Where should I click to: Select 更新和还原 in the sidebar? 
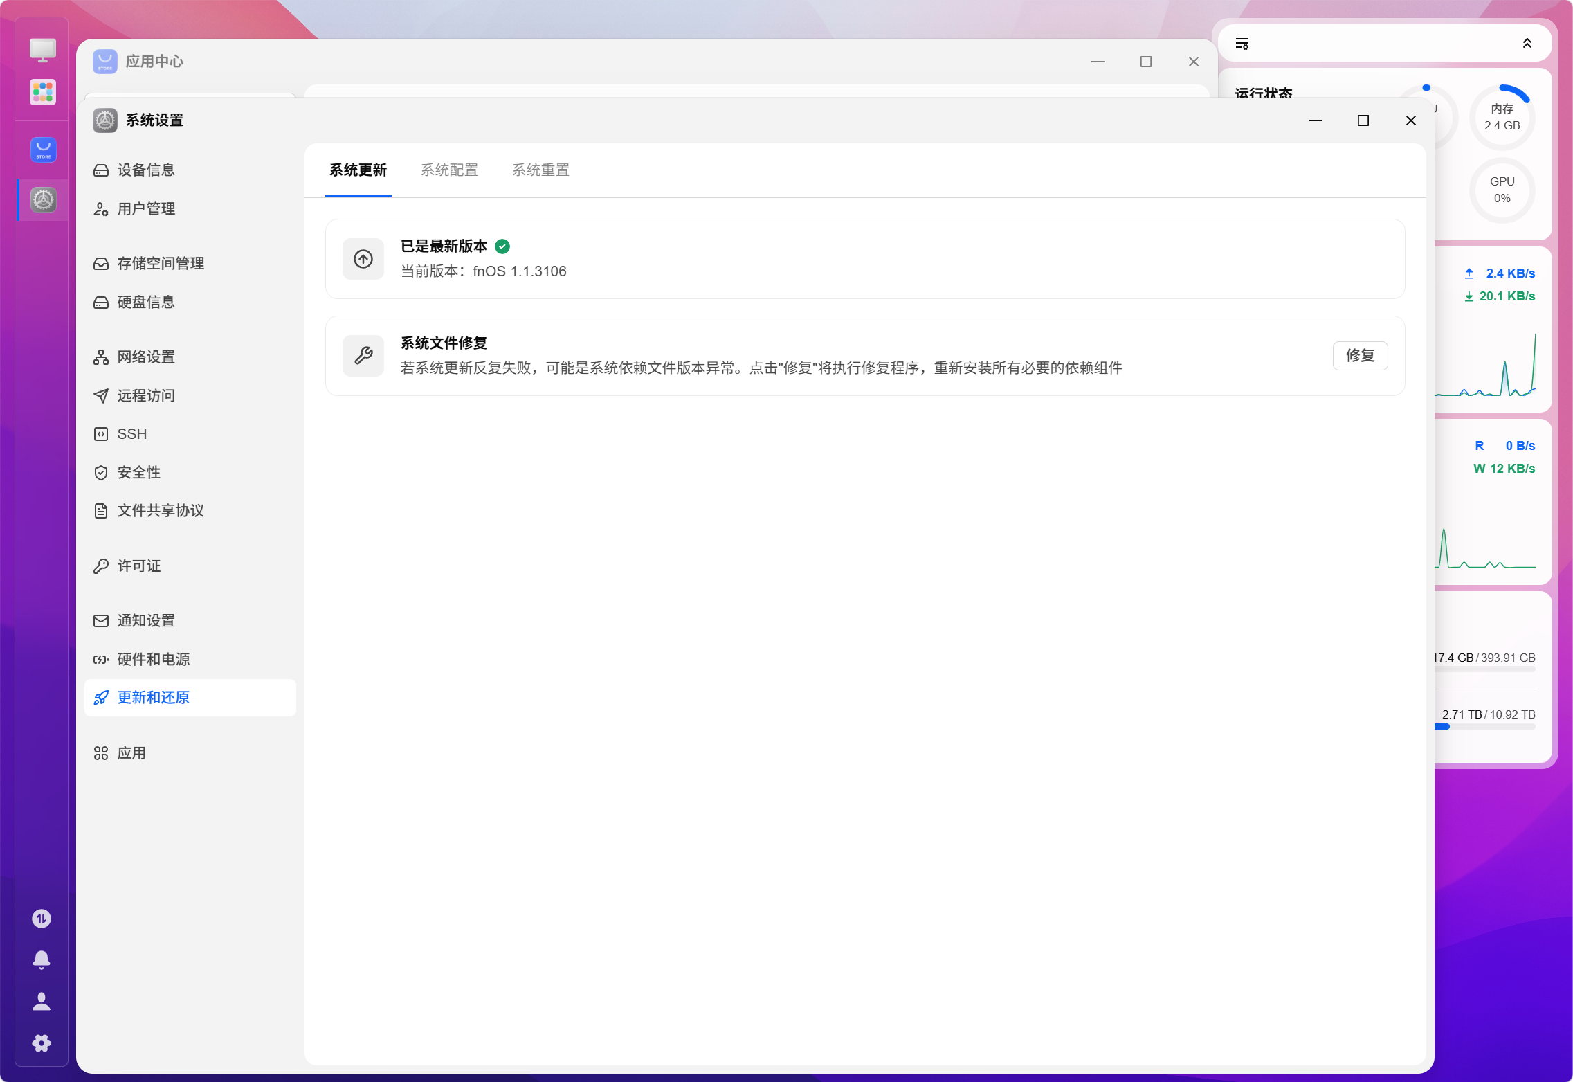pos(190,698)
